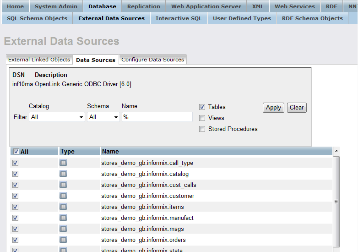Go to the XML tab
Screen dimensions: 358x252
[258, 6]
